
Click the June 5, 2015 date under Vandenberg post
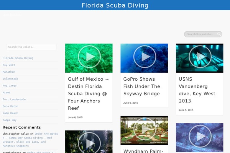(186, 110)
